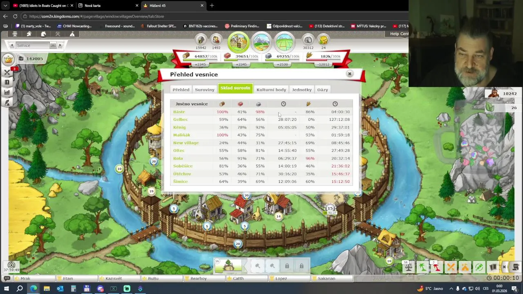Click the building queue slot level 16

pyautogui.click(x=228, y=265)
